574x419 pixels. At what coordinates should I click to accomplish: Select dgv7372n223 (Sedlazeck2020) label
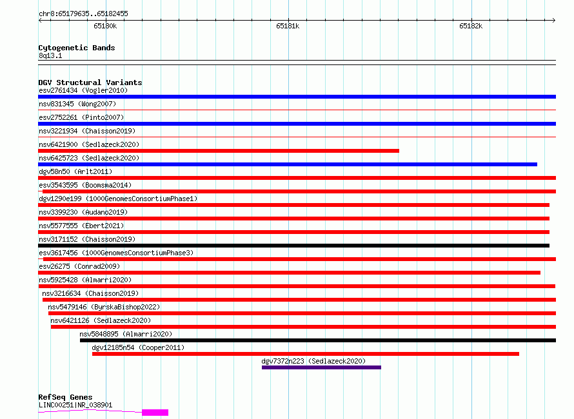313,361
